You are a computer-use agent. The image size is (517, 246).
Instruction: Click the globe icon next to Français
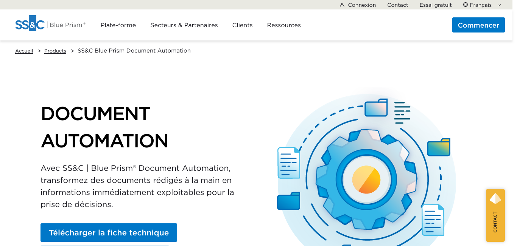[466, 5]
